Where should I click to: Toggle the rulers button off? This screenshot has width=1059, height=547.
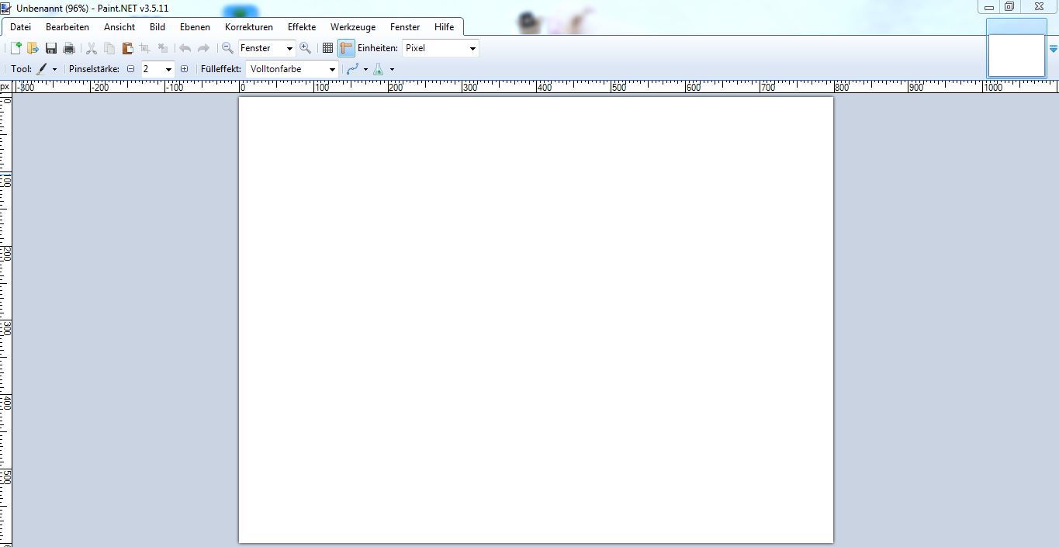point(346,48)
